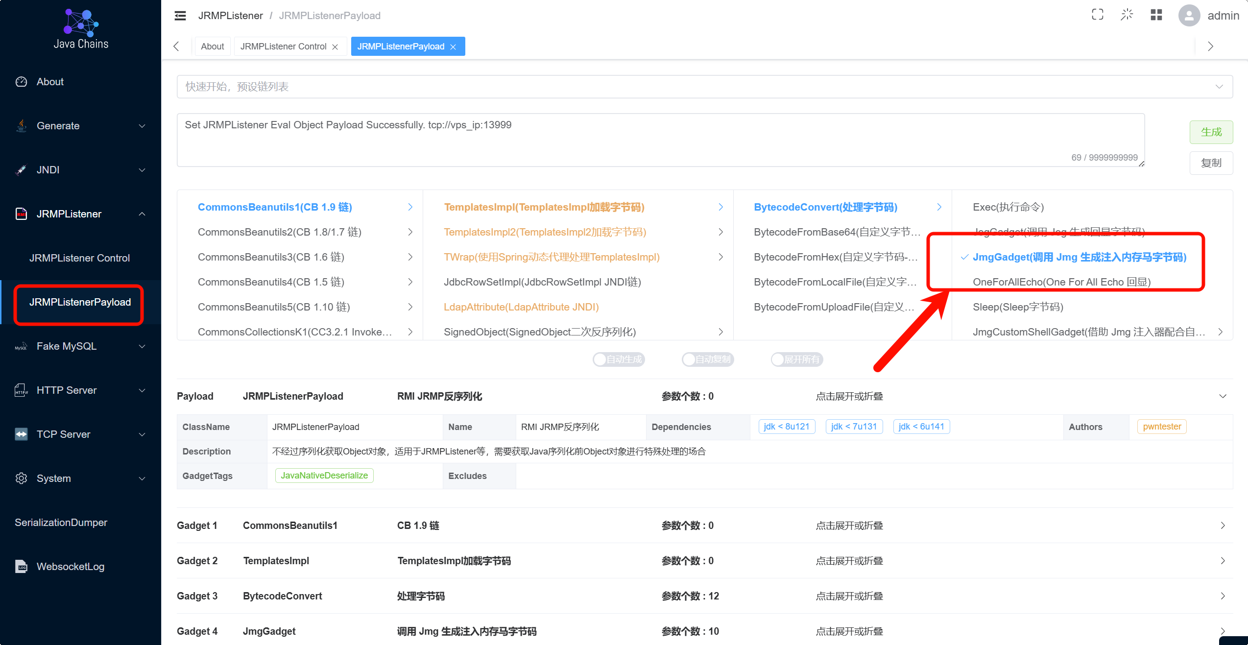Click the WebsocketLog sidebar icon
The image size is (1248, 645).
click(x=21, y=567)
